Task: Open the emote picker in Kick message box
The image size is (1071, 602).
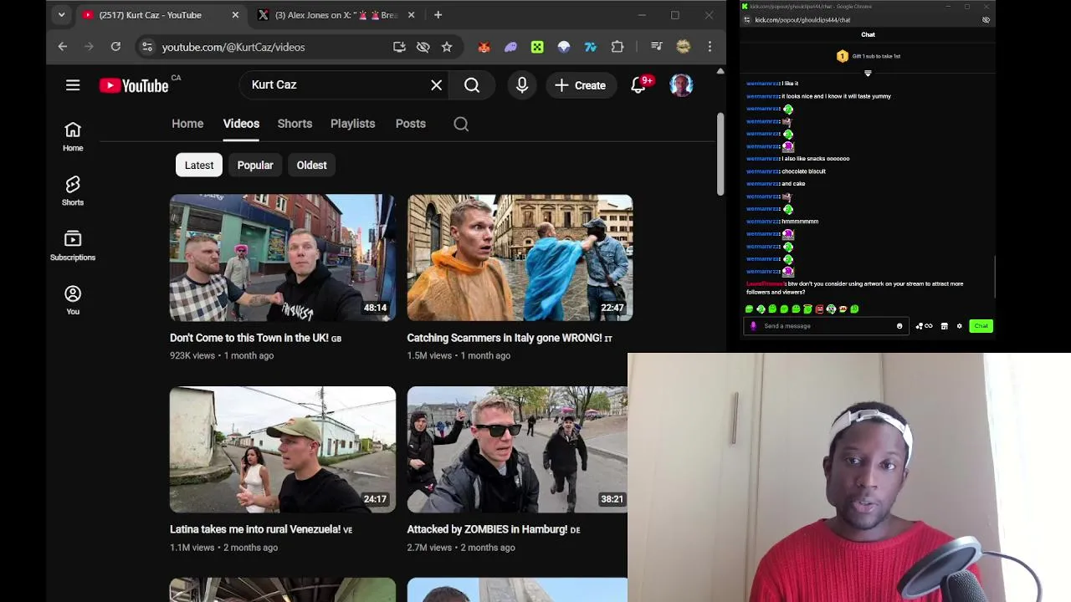Action: click(899, 326)
